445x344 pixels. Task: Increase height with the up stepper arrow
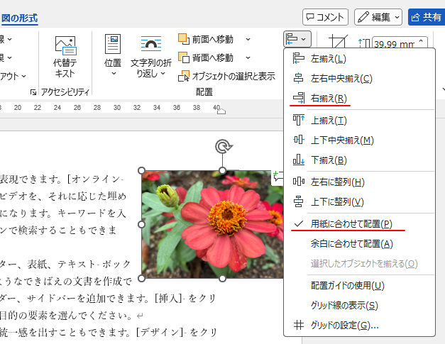coord(421,41)
